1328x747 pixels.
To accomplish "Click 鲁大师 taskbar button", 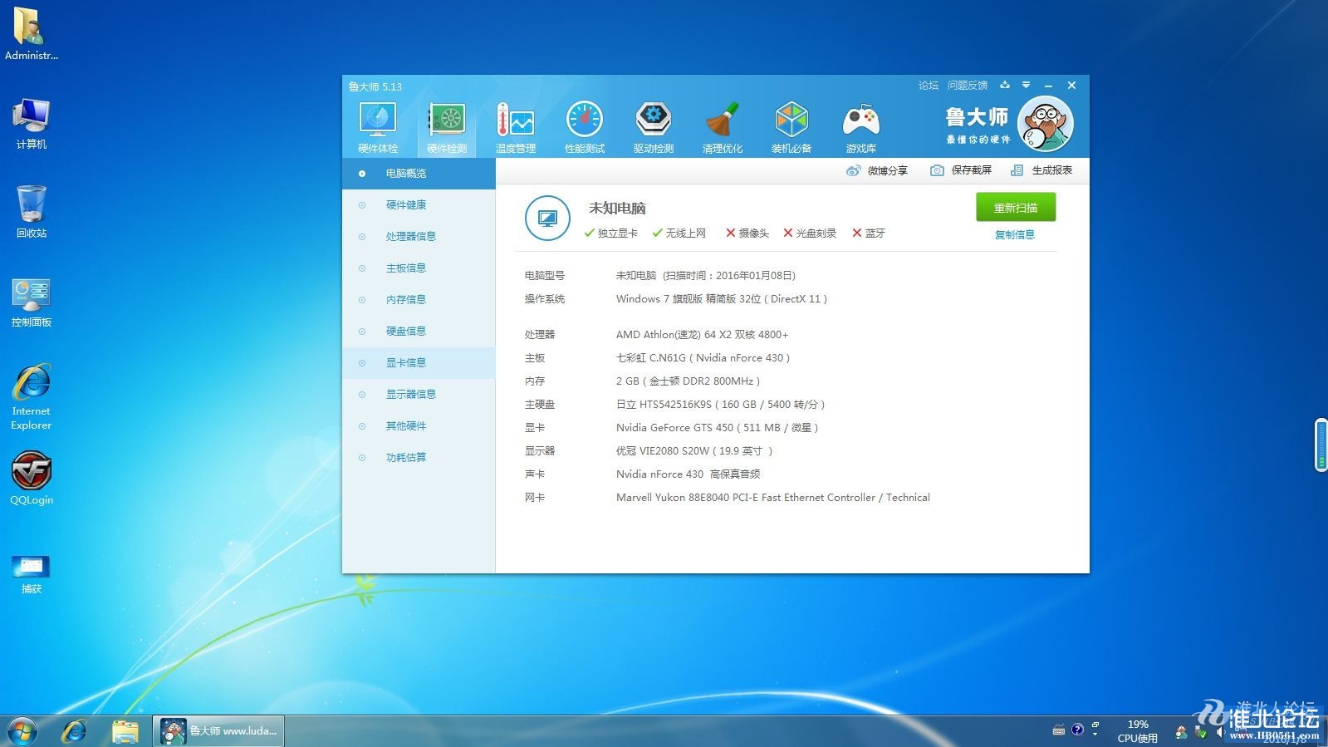I will (x=219, y=731).
